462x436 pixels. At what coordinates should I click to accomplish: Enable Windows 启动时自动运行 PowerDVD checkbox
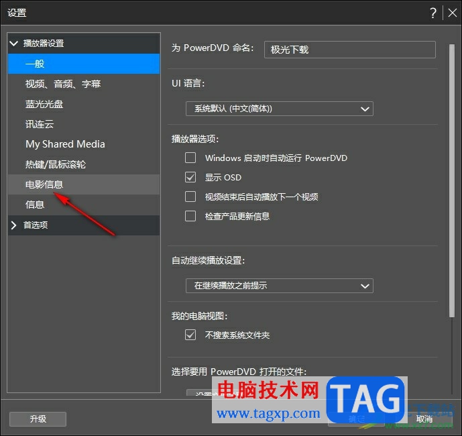[190, 158]
